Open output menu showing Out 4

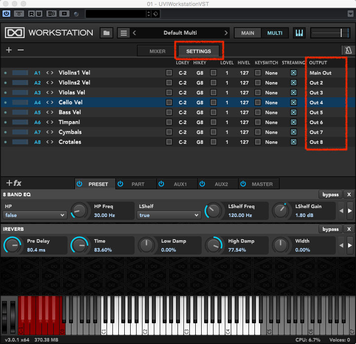coord(316,103)
